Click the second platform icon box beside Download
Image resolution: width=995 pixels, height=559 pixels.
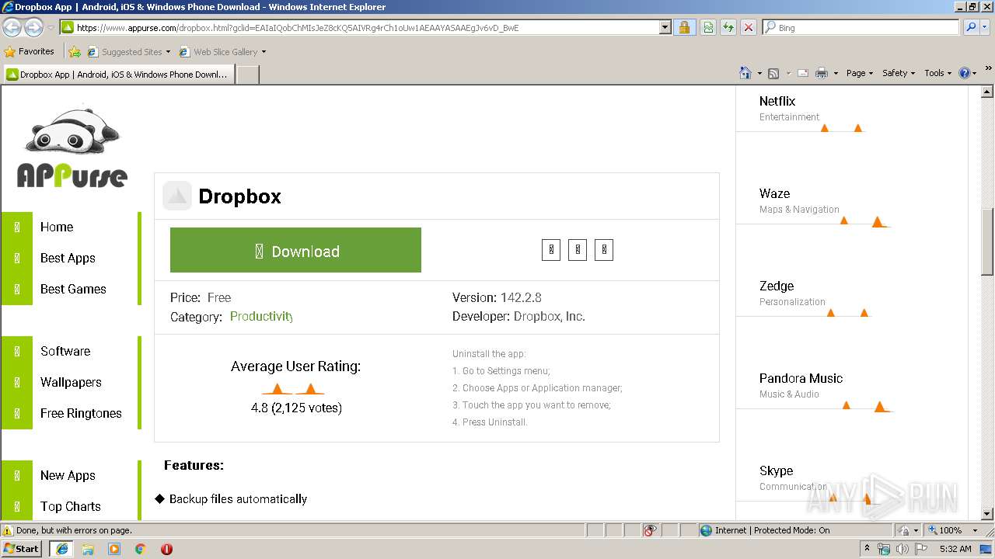click(578, 250)
